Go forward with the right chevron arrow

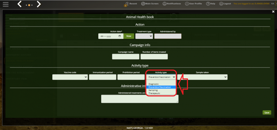click(39, 4)
